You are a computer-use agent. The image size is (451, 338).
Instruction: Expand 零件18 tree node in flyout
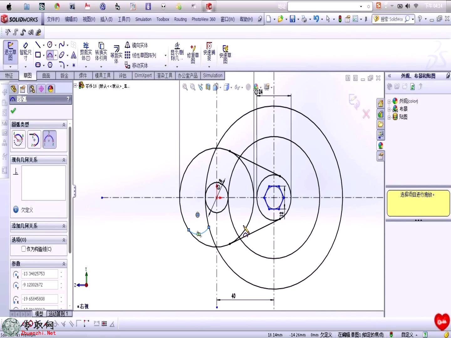point(75,85)
